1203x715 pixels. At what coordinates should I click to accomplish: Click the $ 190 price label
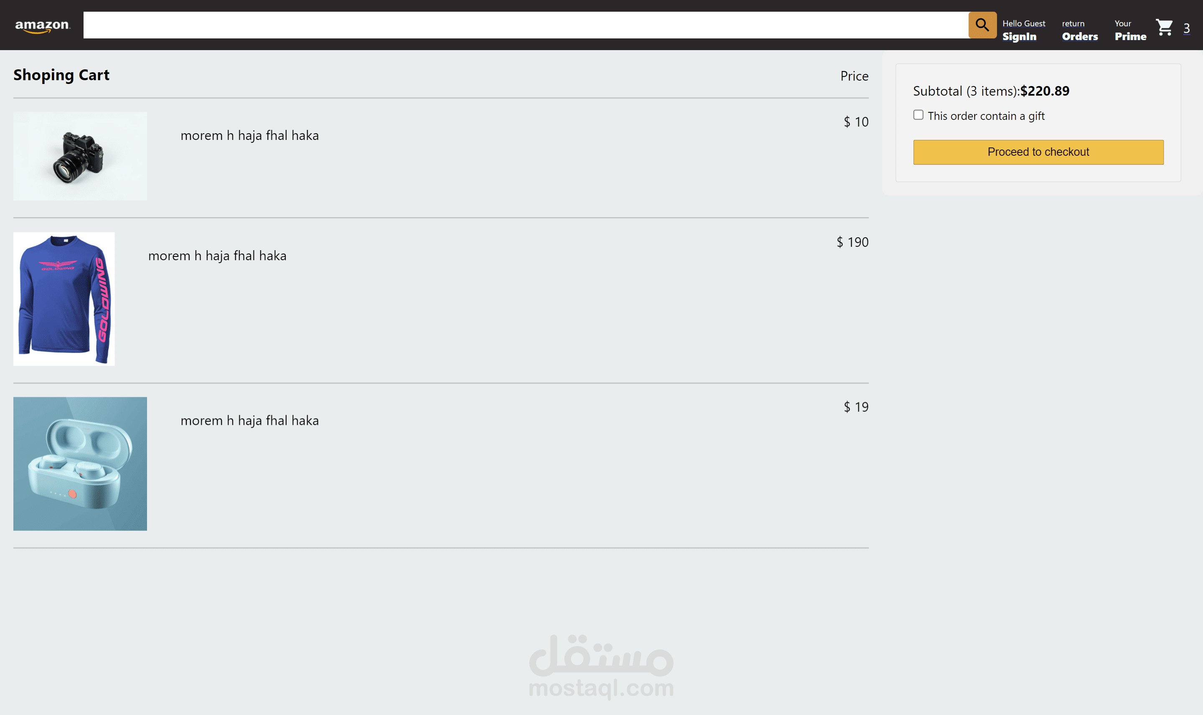tap(852, 242)
